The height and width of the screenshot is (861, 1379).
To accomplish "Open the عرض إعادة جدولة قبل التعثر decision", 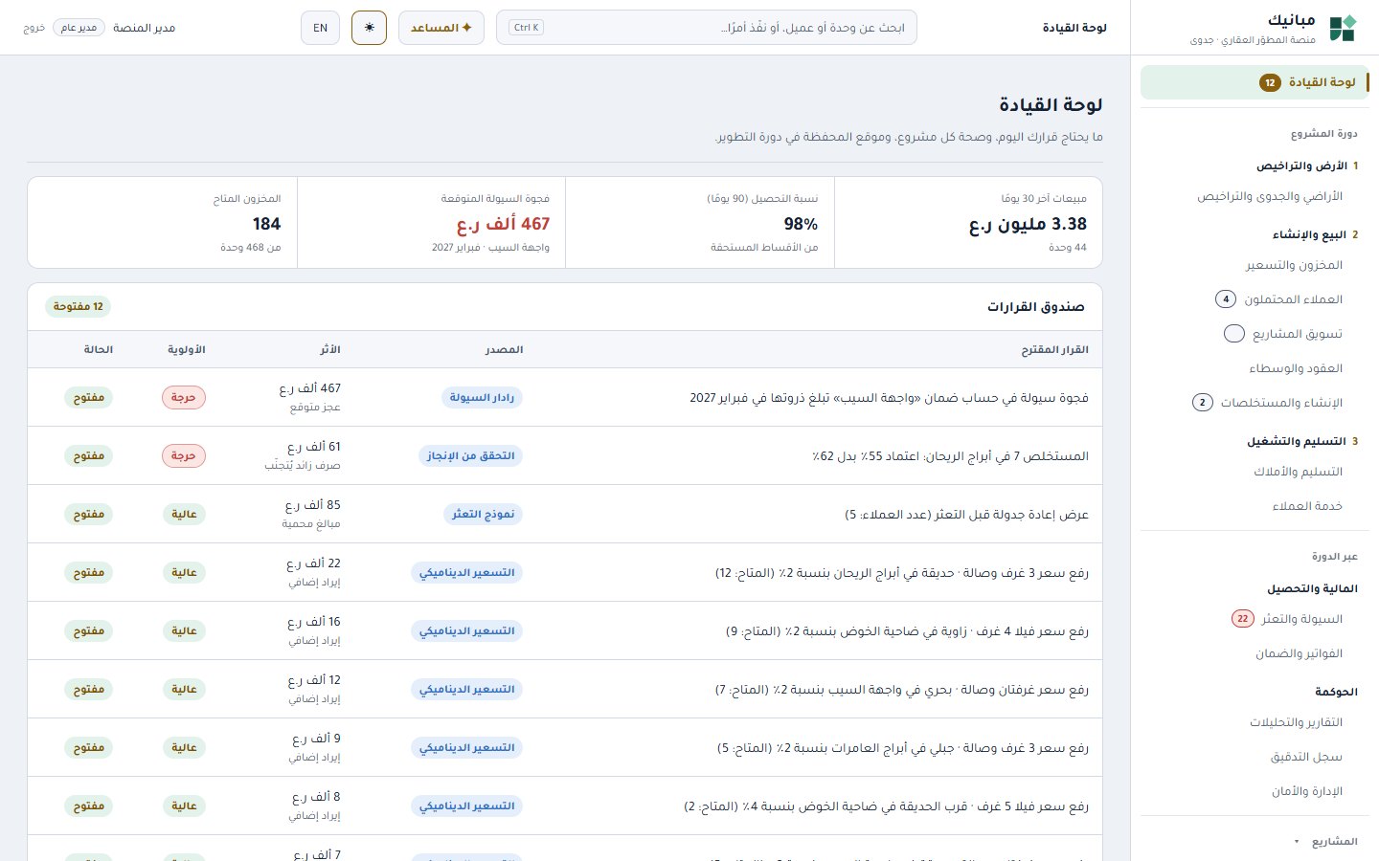I will pos(565,515).
